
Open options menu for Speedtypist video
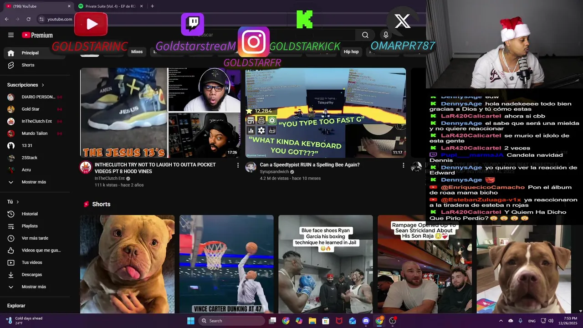(x=403, y=165)
